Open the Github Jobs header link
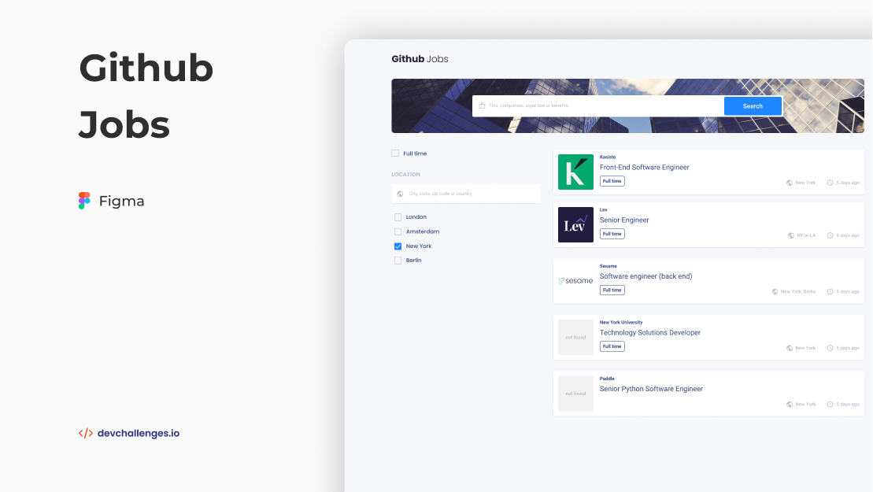Screen dimensions: 873x492 [x=420, y=58]
